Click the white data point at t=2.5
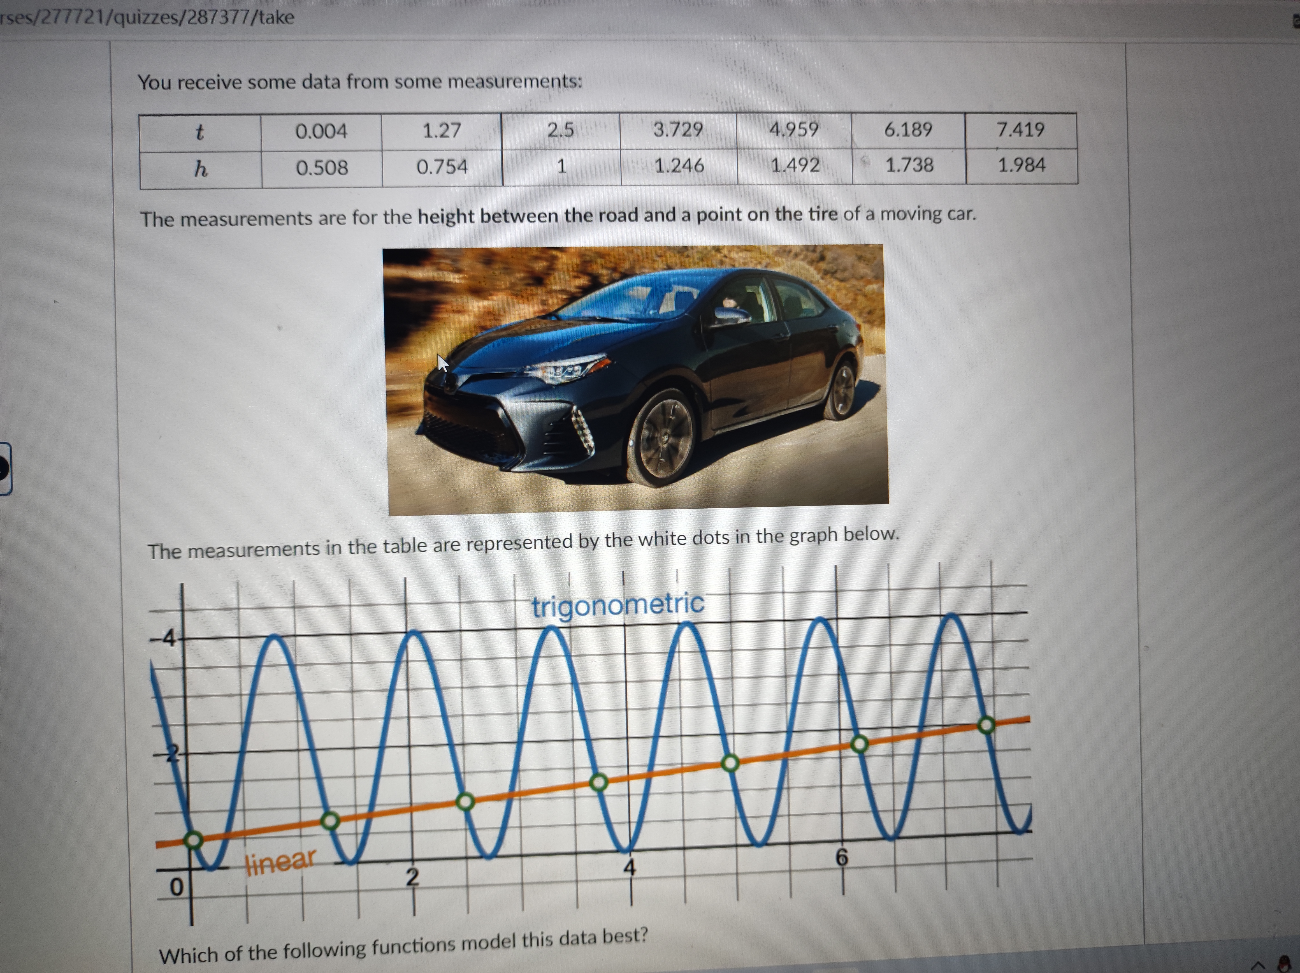 [465, 801]
